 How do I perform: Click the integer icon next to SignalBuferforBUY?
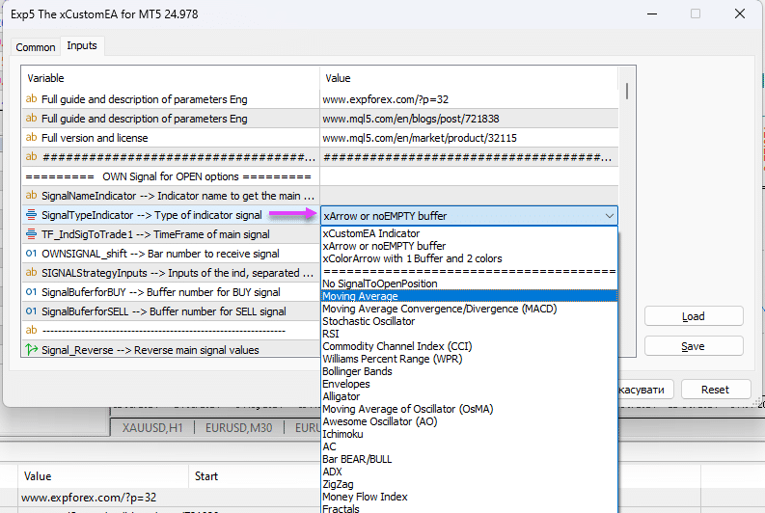(32, 292)
